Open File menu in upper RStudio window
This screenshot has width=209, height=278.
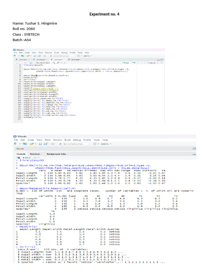pyautogui.click(x=15, y=53)
